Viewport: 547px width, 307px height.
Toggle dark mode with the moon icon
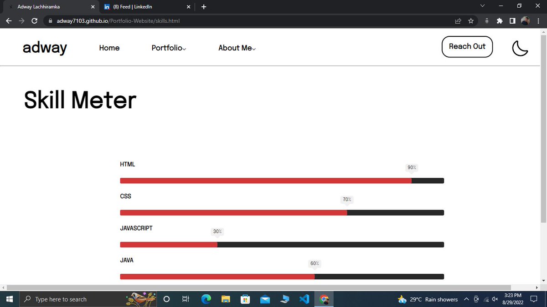click(x=520, y=48)
